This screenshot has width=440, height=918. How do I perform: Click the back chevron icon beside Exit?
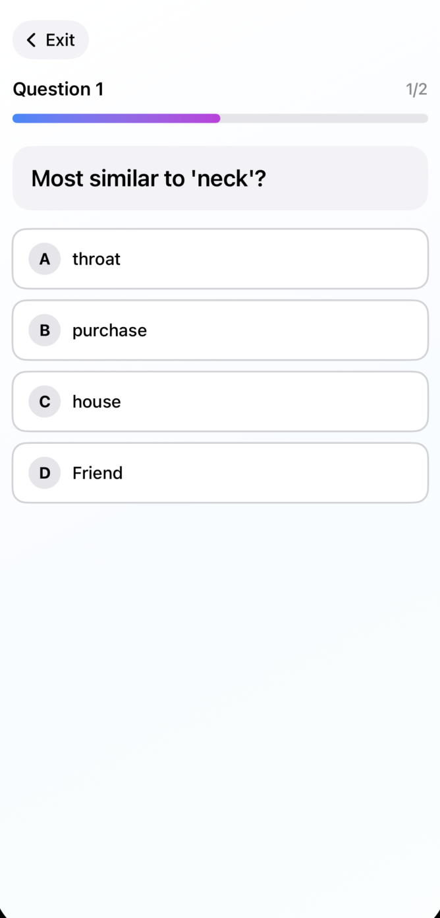[31, 40]
